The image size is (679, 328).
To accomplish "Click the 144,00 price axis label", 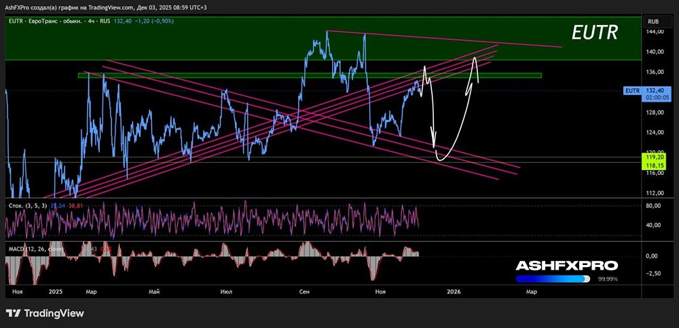I will (655, 32).
